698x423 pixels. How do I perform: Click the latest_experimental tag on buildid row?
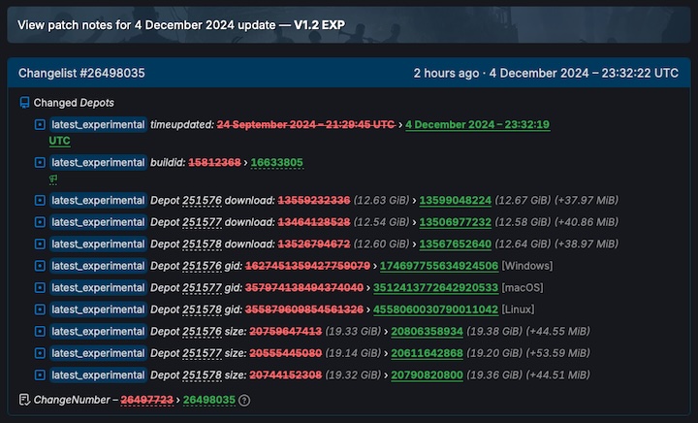click(97, 163)
